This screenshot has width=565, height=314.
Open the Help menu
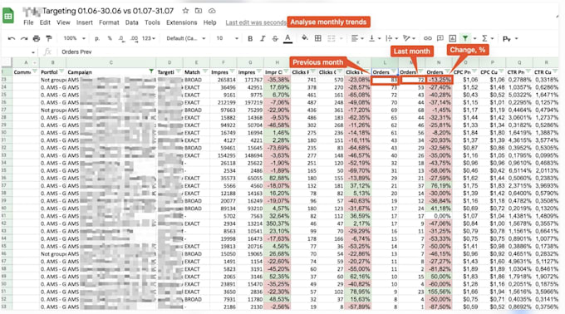click(209, 22)
